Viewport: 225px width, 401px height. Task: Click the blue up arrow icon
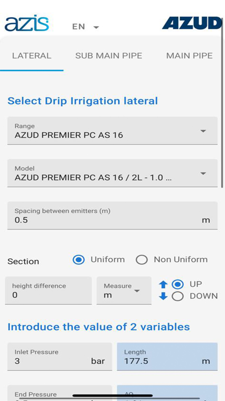163,285
